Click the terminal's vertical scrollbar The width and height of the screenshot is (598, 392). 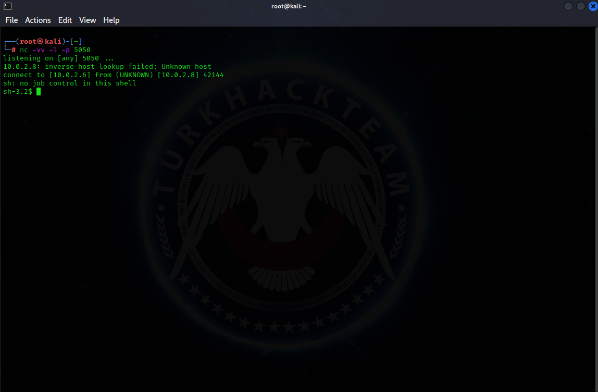pos(596,209)
